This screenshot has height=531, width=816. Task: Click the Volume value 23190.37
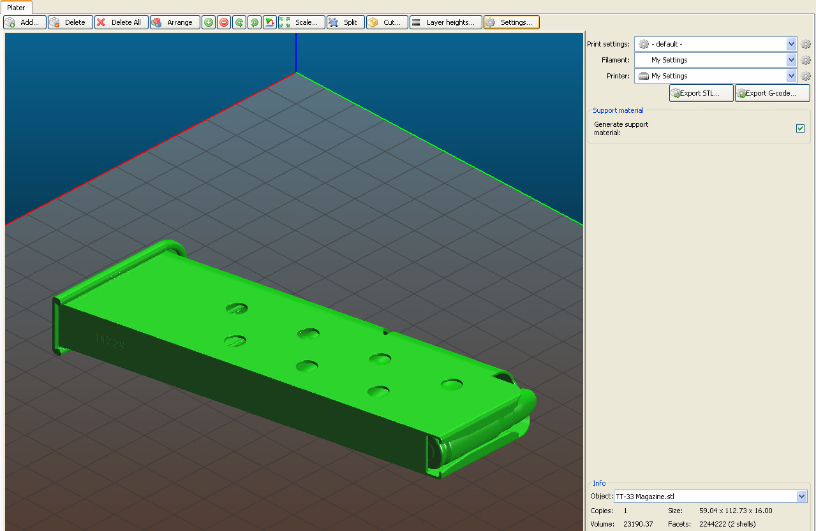(x=638, y=524)
